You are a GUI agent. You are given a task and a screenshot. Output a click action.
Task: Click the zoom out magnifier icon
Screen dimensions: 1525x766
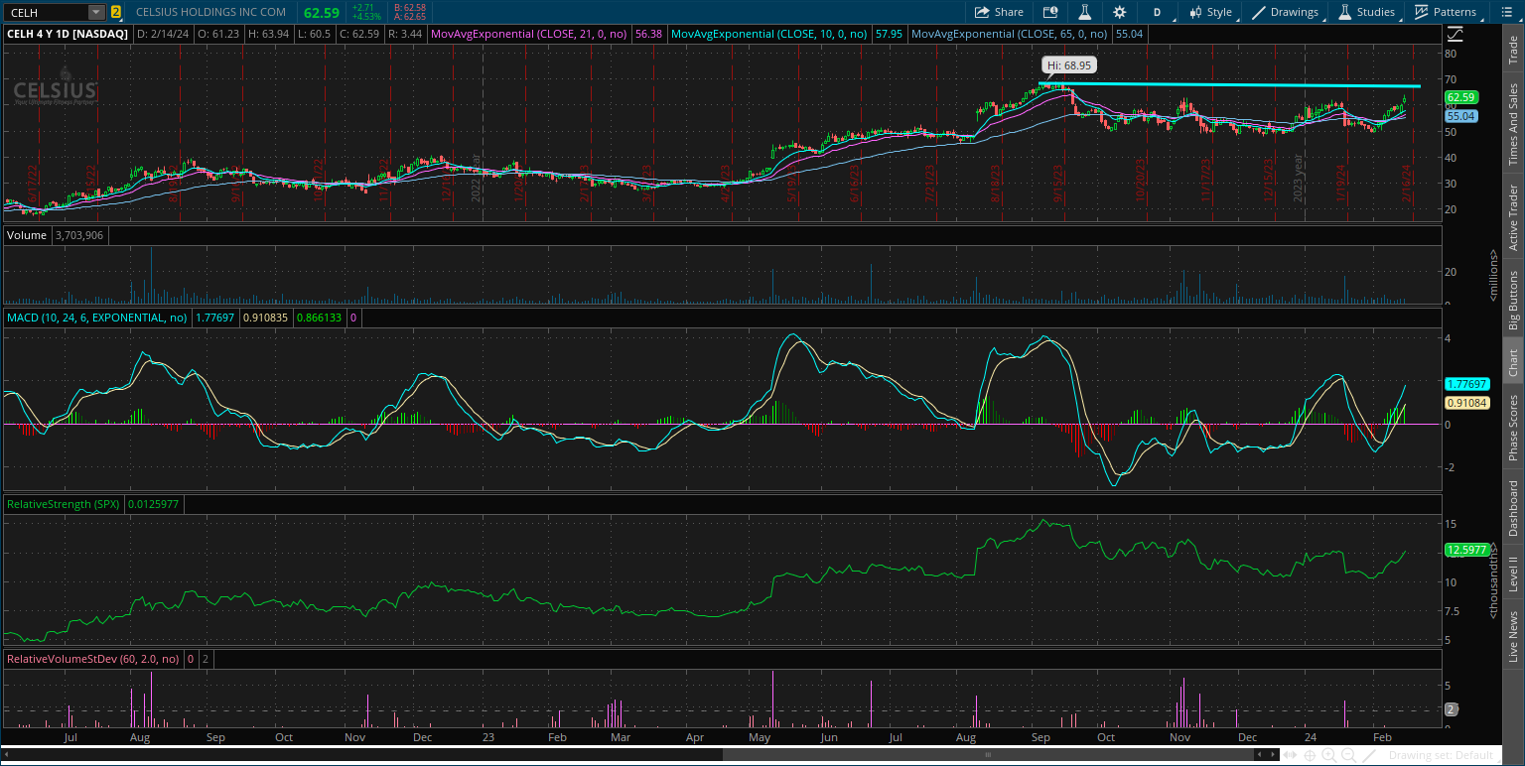tap(1348, 755)
